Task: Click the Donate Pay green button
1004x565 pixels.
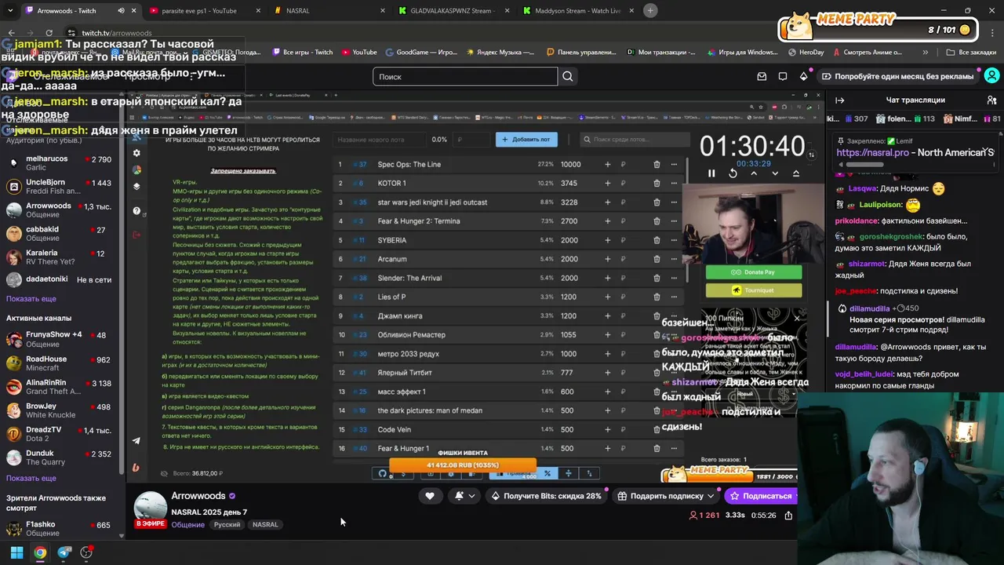Action: click(x=754, y=272)
